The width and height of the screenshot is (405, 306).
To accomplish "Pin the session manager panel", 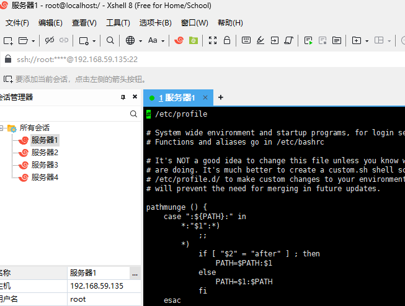I will [x=123, y=97].
